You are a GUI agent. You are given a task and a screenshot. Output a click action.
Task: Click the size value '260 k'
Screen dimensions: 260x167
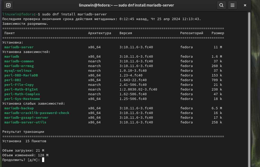pos(217,66)
